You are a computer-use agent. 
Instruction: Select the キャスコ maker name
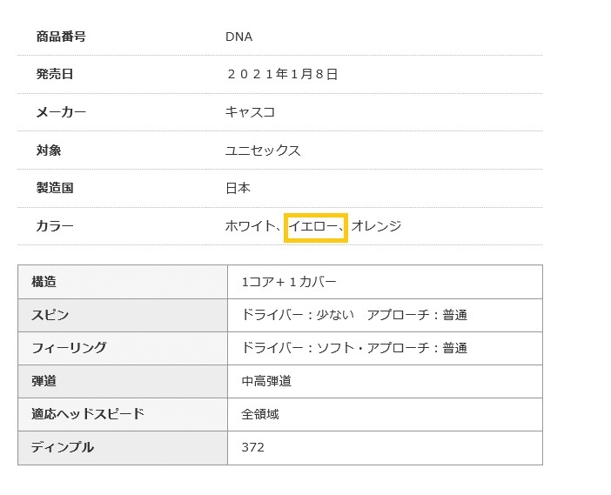click(x=250, y=112)
